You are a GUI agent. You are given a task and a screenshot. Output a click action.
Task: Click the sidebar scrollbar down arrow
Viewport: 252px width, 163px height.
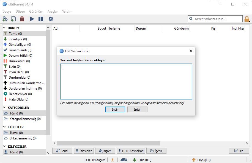click(x=48, y=153)
